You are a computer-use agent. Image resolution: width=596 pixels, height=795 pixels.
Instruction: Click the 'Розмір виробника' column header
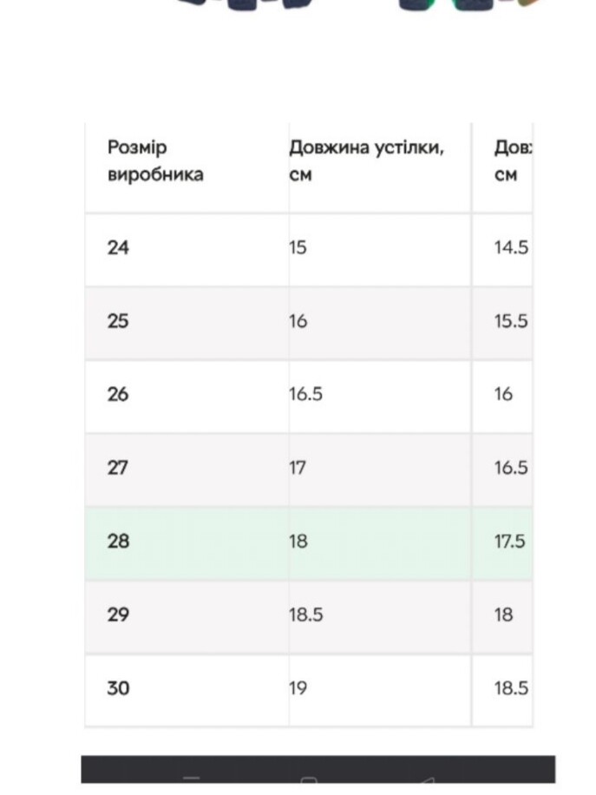(155, 161)
